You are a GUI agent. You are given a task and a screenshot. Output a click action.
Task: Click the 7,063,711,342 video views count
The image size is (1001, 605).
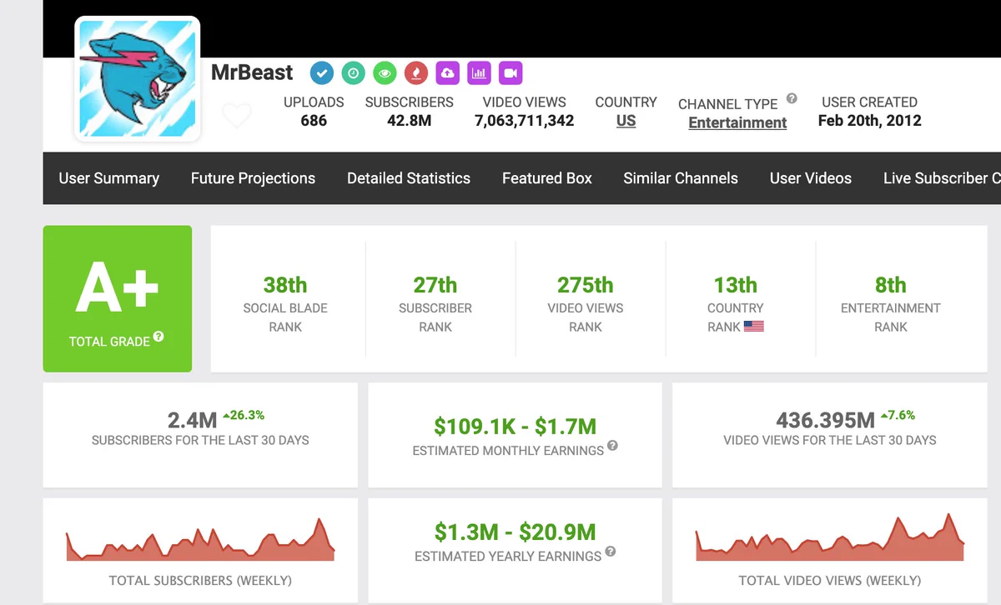pyautogui.click(x=525, y=121)
